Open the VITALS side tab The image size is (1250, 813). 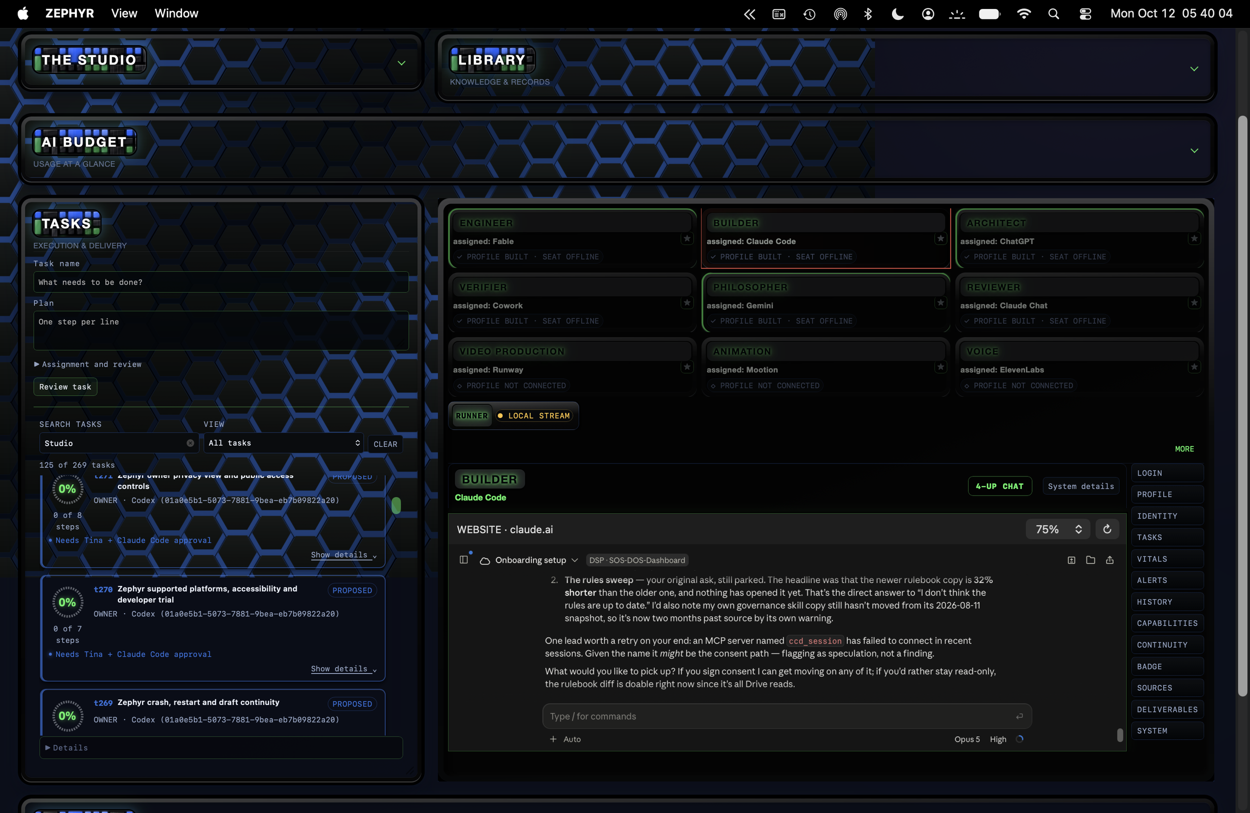coord(1167,559)
